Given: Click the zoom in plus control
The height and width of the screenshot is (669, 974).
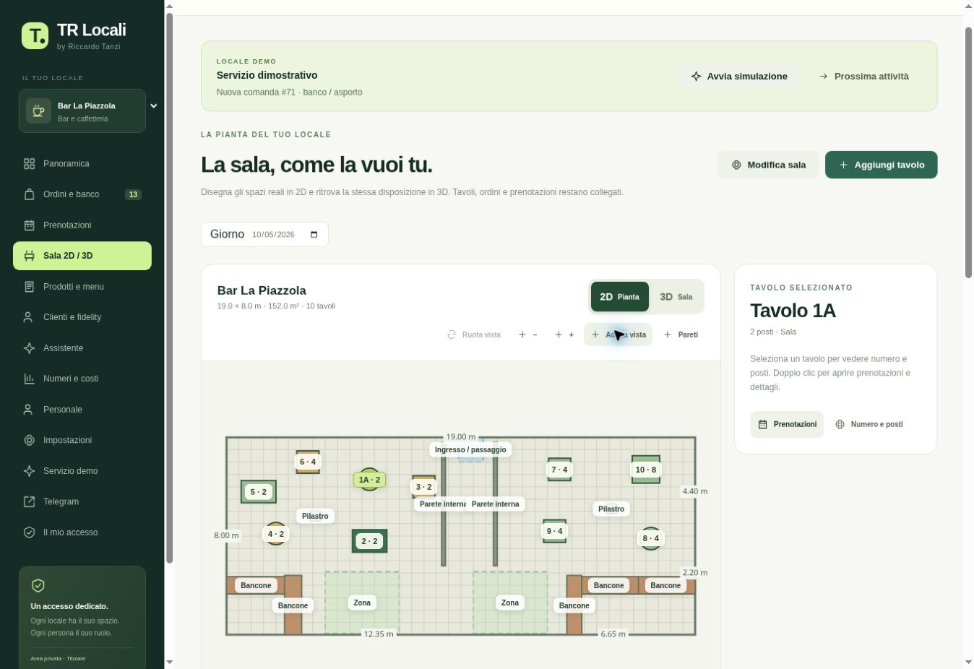Looking at the screenshot, I should click(564, 334).
